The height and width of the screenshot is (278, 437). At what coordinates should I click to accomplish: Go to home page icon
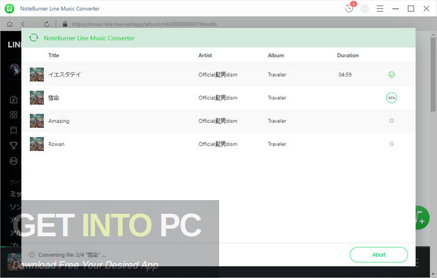click(10, 24)
